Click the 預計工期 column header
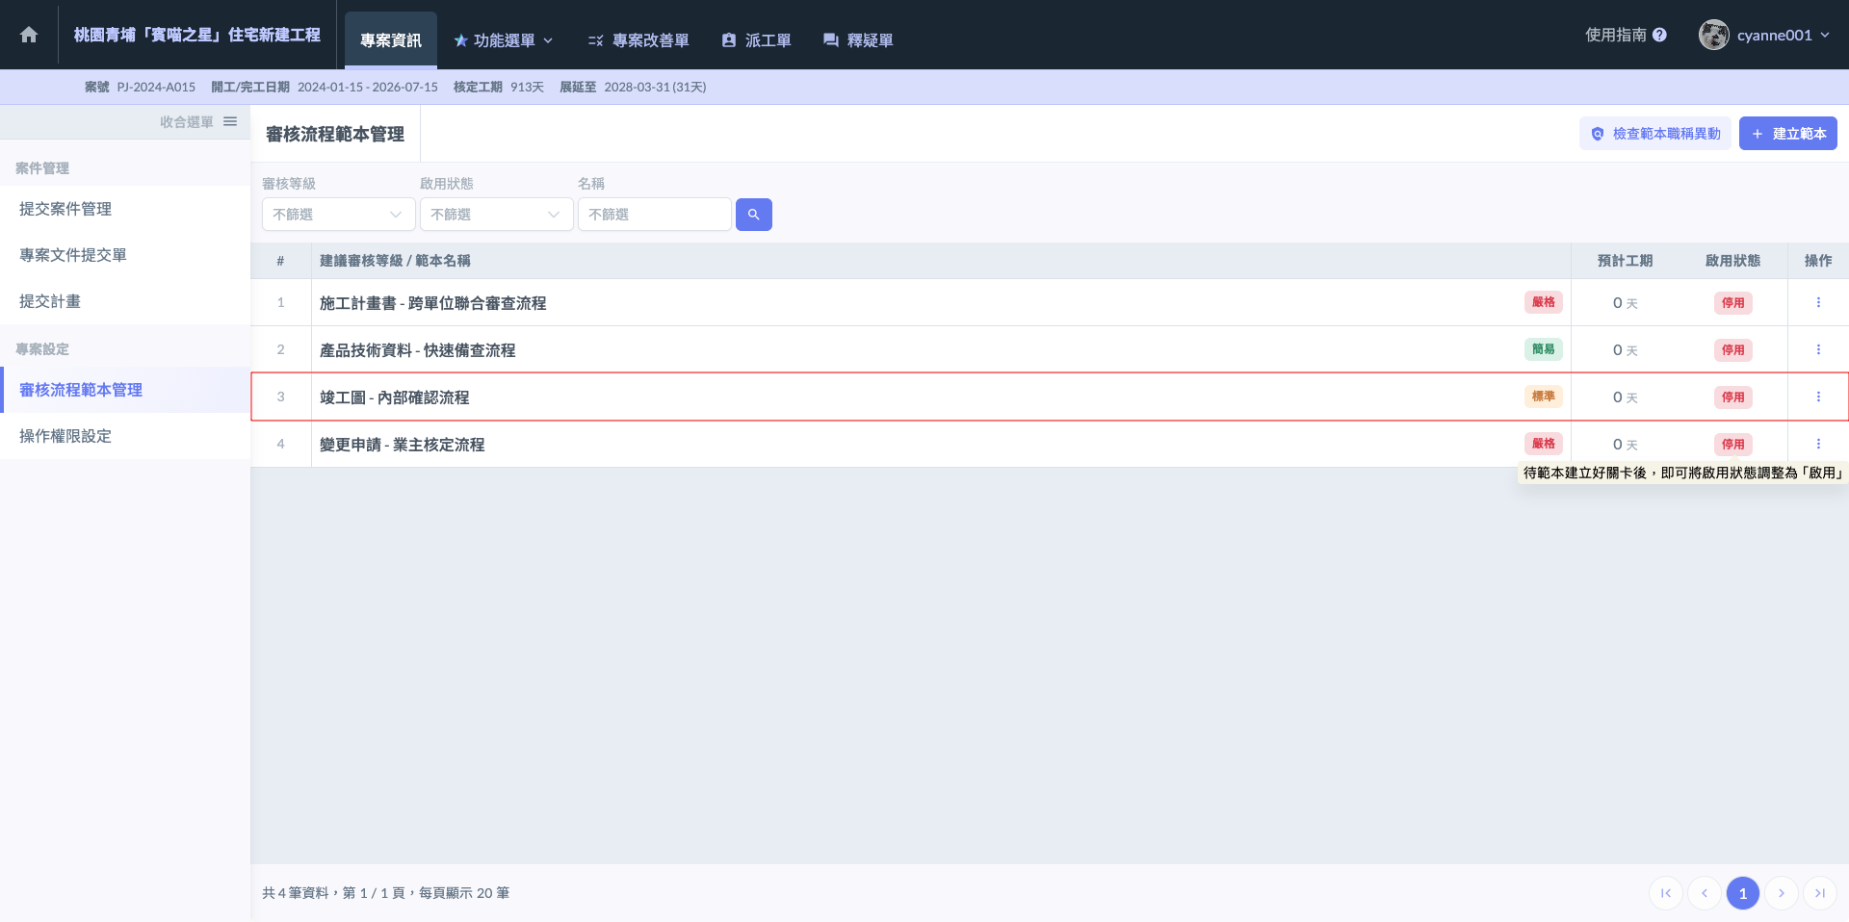This screenshot has height=922, width=1849. 1625,261
